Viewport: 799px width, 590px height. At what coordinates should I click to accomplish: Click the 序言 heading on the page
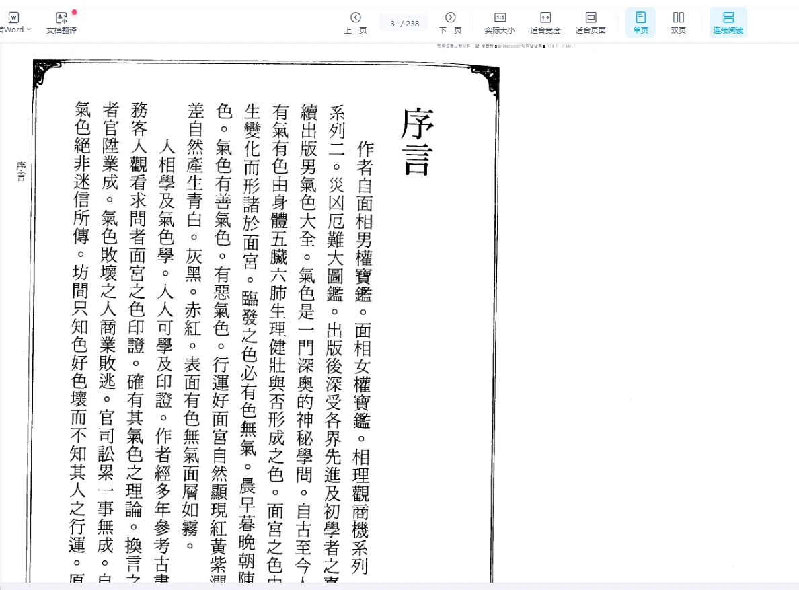[x=418, y=141]
